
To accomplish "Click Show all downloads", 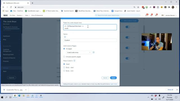I will [x=170, y=90].
